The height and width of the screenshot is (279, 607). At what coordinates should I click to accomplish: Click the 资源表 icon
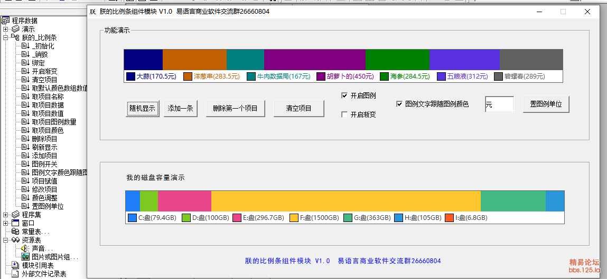[x=15, y=240]
